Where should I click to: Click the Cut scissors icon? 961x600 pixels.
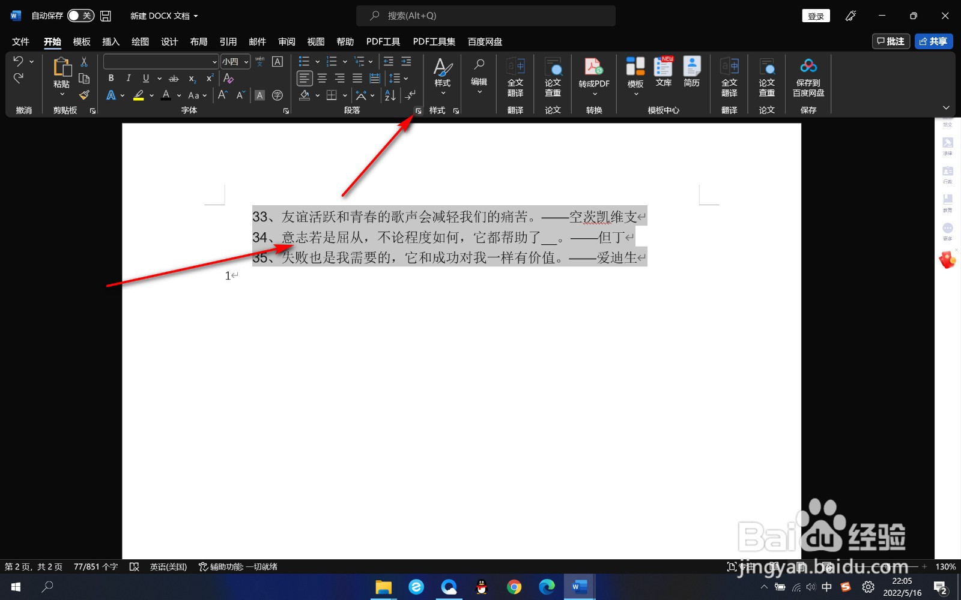[x=84, y=62]
